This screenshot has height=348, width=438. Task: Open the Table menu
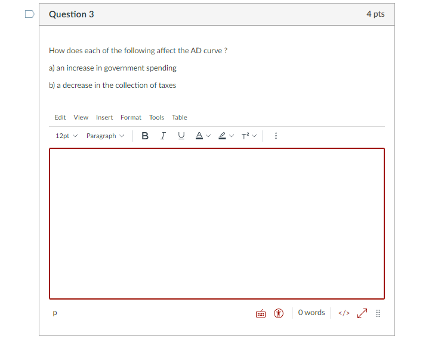pyautogui.click(x=180, y=117)
